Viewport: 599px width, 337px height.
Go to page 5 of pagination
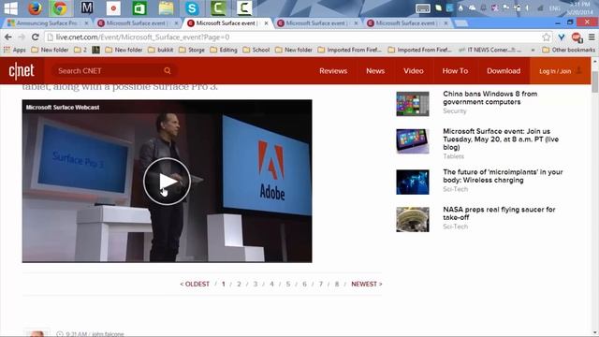point(288,284)
